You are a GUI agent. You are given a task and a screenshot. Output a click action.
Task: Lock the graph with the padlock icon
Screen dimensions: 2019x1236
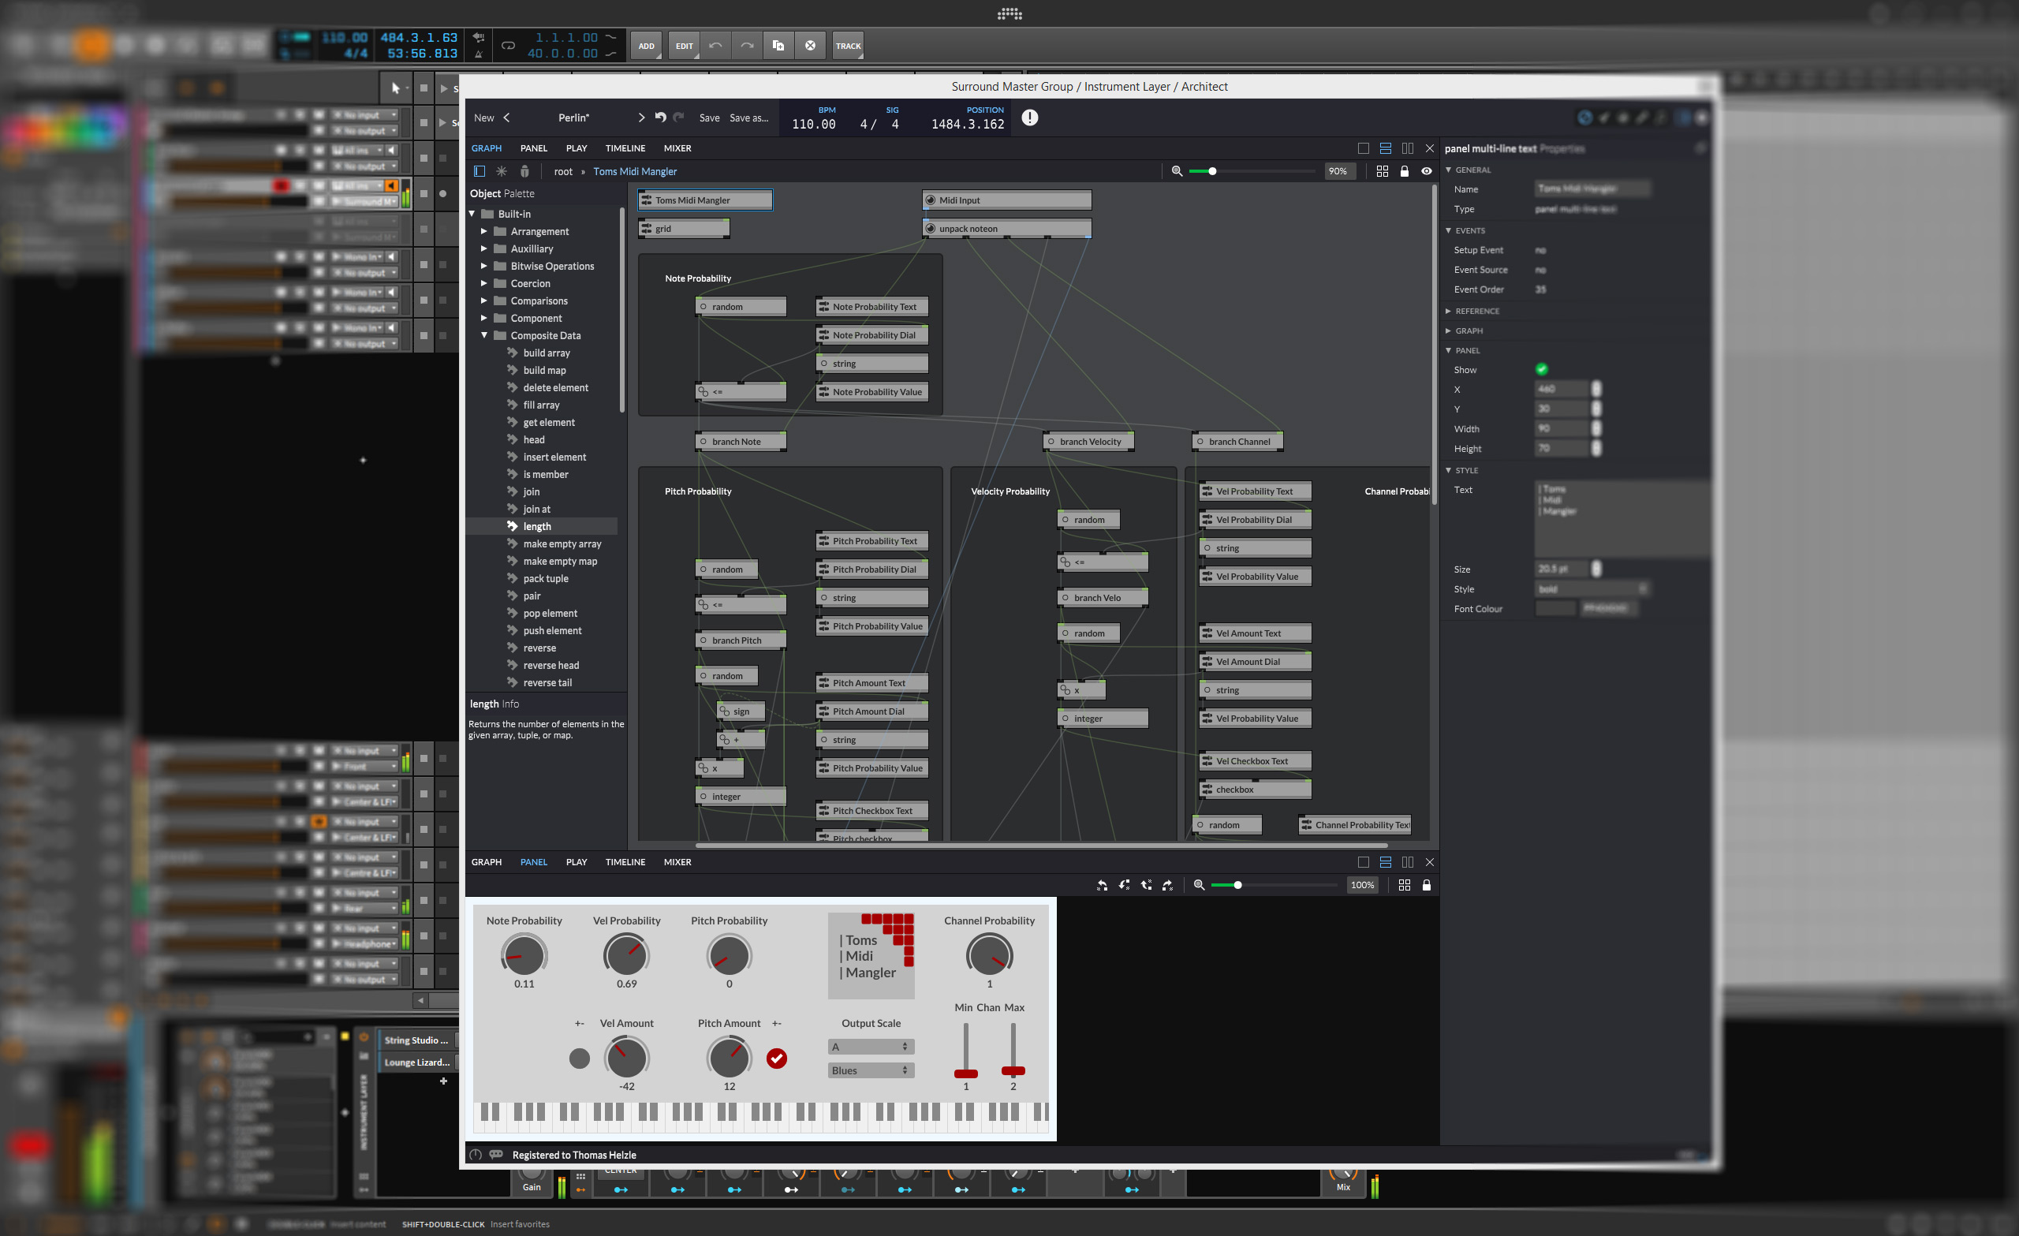pyautogui.click(x=1405, y=171)
